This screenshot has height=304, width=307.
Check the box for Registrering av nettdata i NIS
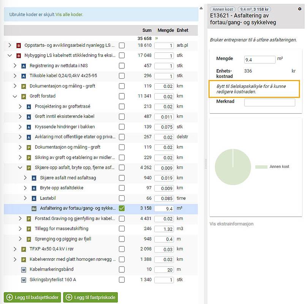[122, 66]
